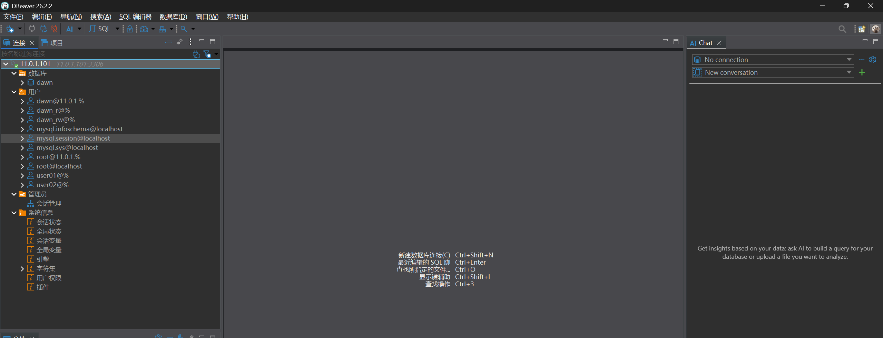Click green plus to add conversation

pos(862,72)
